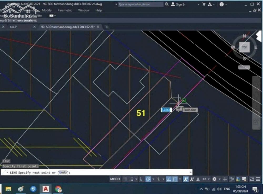Click the keyword search input field
Screen dimensions: 263x194
(140, 4)
